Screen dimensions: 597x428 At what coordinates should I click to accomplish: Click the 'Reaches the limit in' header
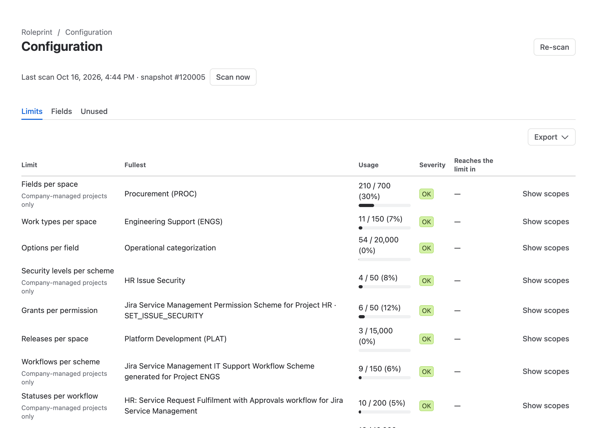pyautogui.click(x=474, y=165)
